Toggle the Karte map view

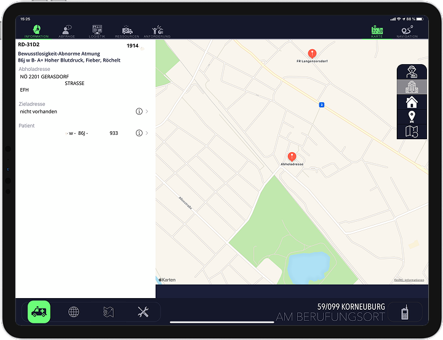pyautogui.click(x=377, y=31)
